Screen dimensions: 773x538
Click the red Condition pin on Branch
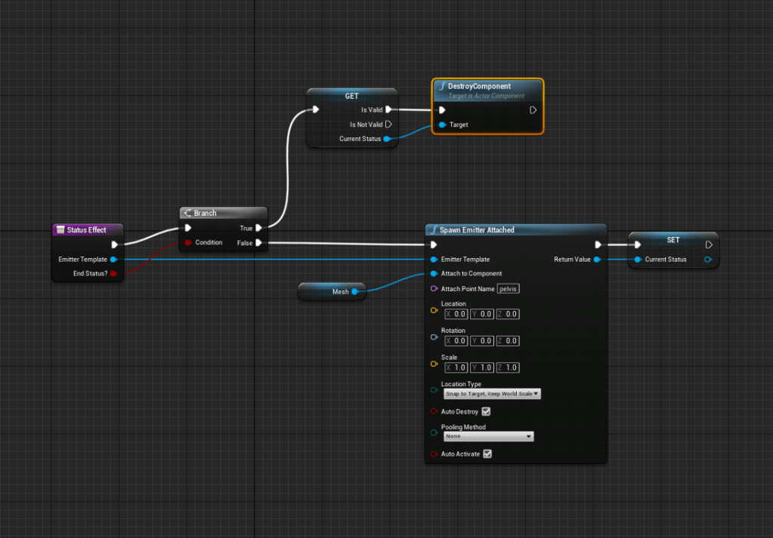(x=188, y=243)
